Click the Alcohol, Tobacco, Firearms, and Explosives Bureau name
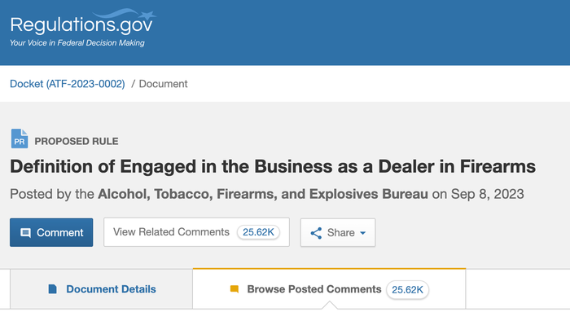The width and height of the screenshot is (570, 321). pyautogui.click(x=263, y=194)
